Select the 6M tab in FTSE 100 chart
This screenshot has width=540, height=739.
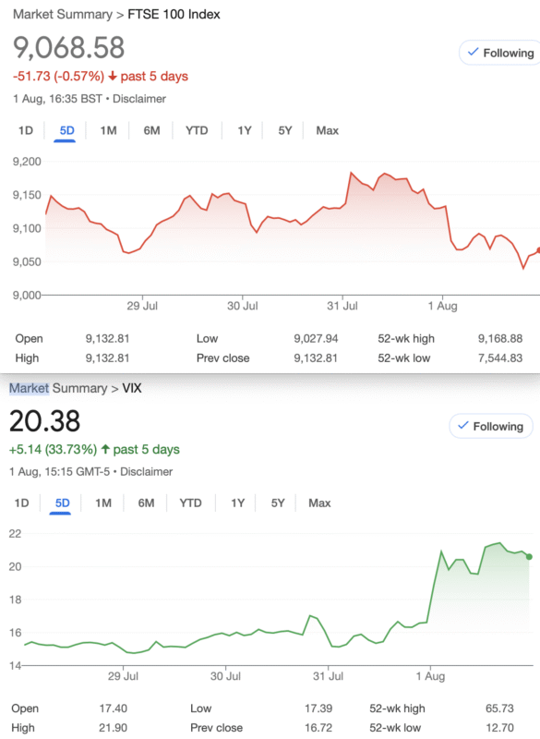151,130
